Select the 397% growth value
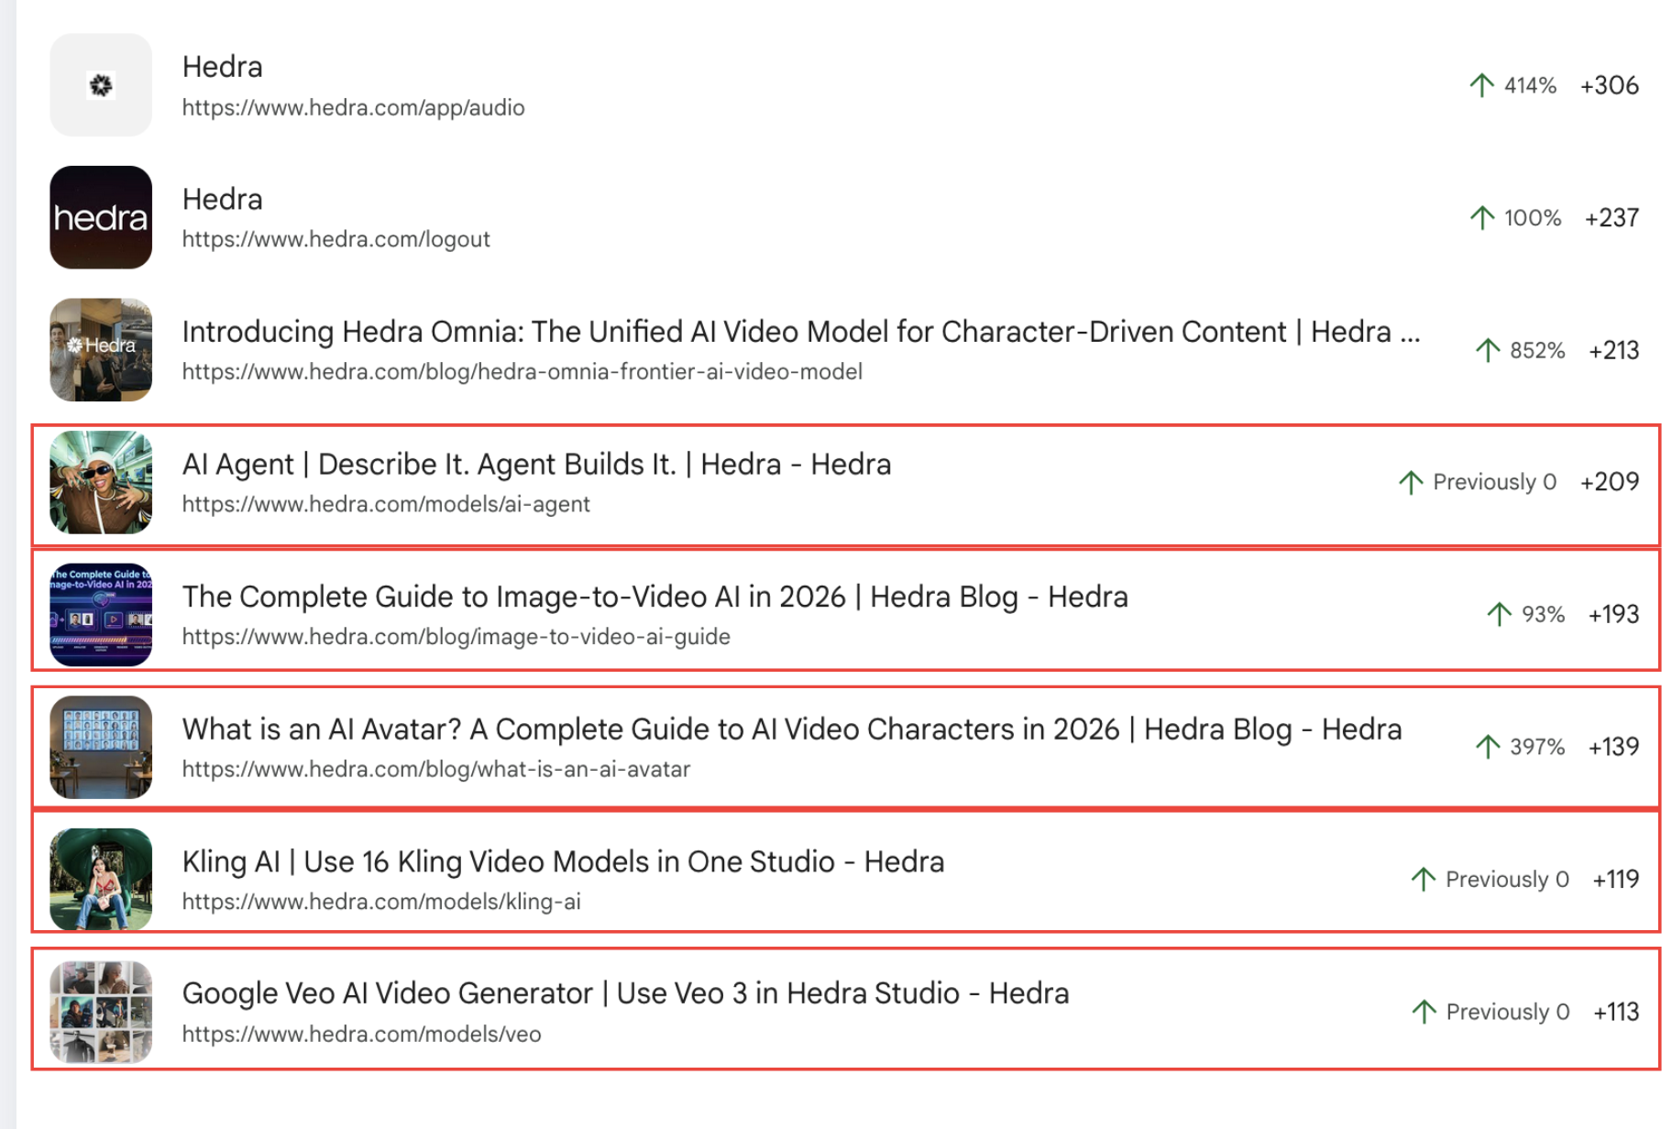Image resolution: width=1672 pixels, height=1129 pixels. [x=1537, y=747]
